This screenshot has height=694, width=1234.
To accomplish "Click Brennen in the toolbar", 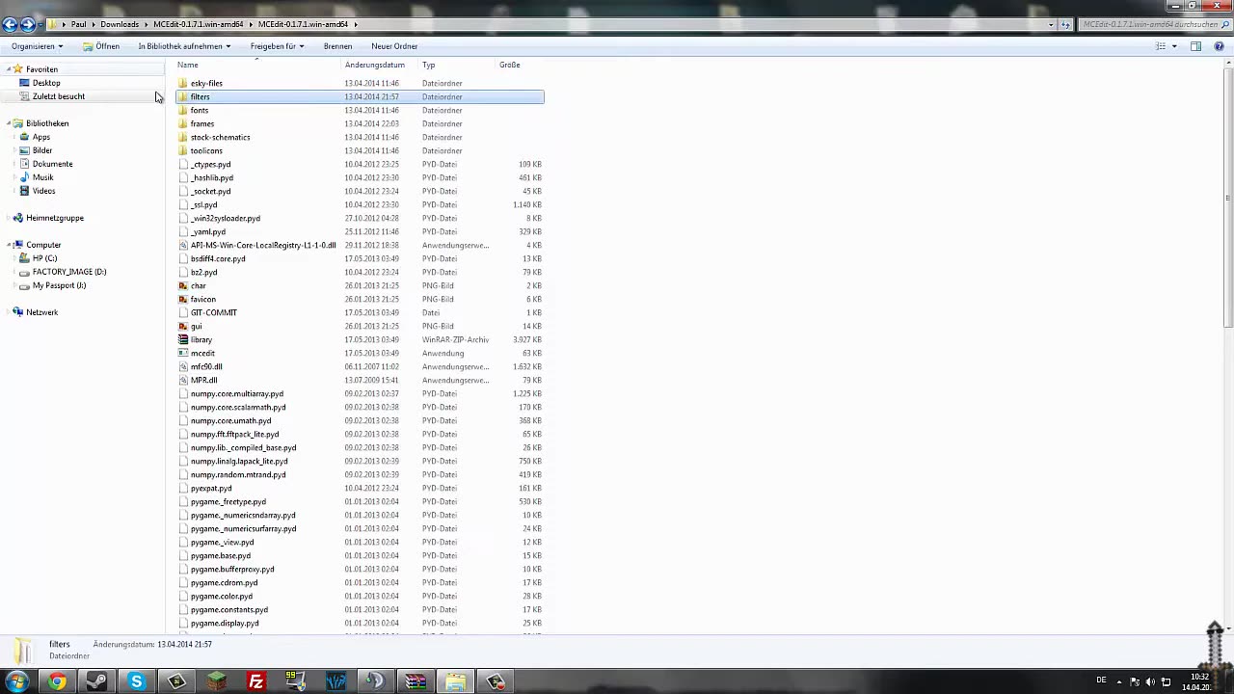I will click(337, 46).
